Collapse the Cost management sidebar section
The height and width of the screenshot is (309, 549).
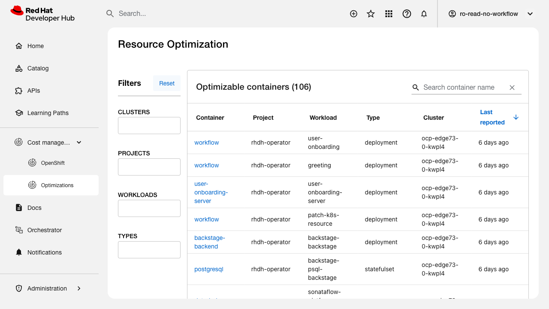click(x=79, y=142)
